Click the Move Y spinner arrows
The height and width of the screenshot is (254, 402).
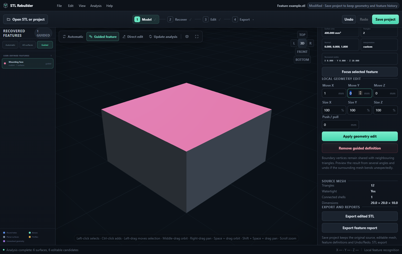(360, 93)
